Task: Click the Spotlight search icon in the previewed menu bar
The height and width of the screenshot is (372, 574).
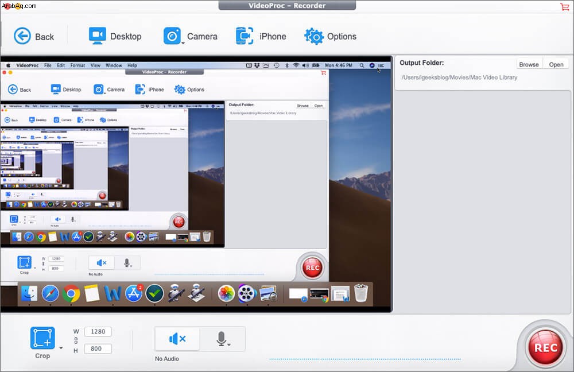Action: pos(362,65)
